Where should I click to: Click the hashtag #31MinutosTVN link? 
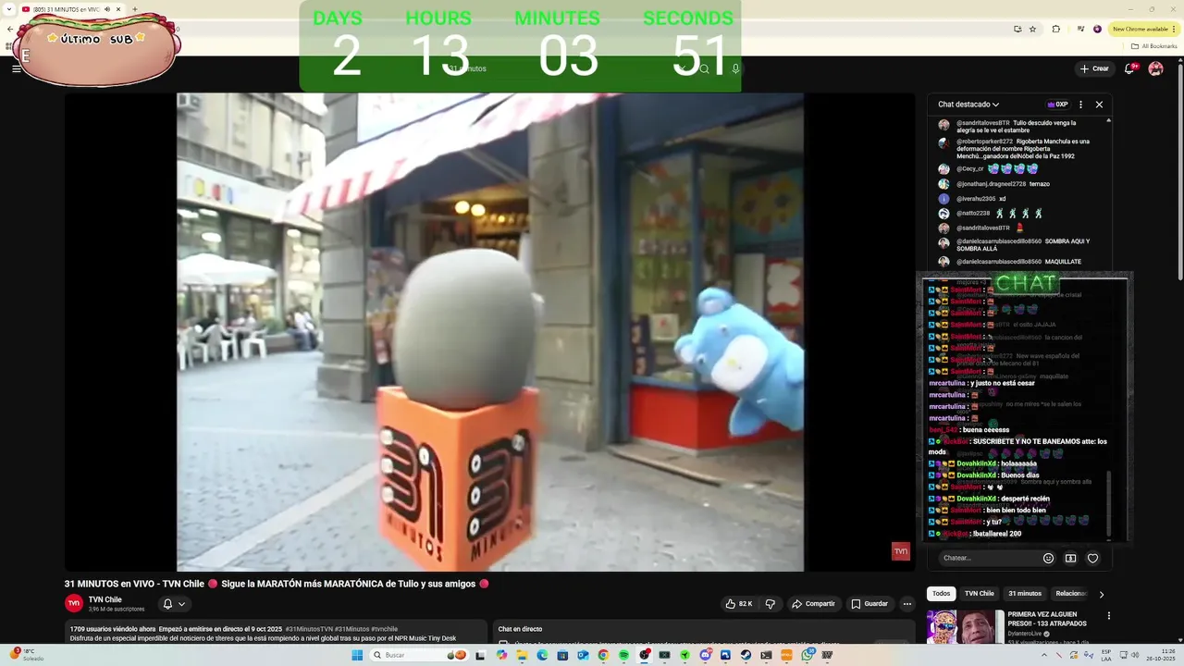(x=309, y=629)
